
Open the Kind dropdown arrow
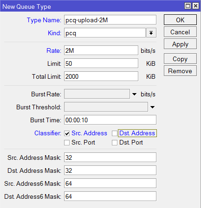coord(151,33)
